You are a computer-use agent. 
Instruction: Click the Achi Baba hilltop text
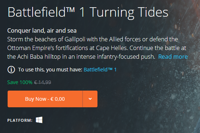(x=39, y=57)
